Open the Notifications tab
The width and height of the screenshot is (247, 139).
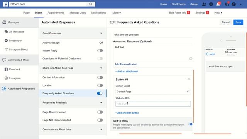tap(98, 13)
